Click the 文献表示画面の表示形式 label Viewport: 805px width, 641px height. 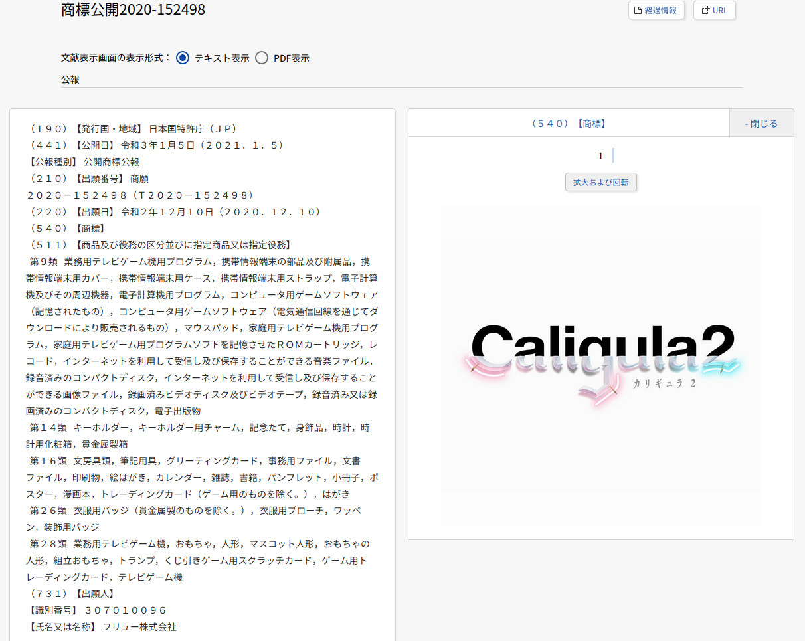tap(116, 58)
